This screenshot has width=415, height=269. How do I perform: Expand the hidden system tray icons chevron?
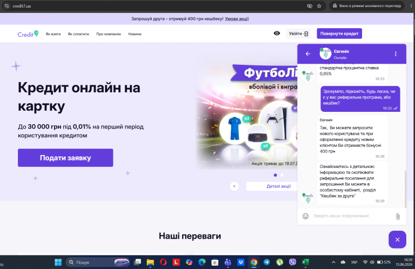pyautogui.click(x=333, y=262)
